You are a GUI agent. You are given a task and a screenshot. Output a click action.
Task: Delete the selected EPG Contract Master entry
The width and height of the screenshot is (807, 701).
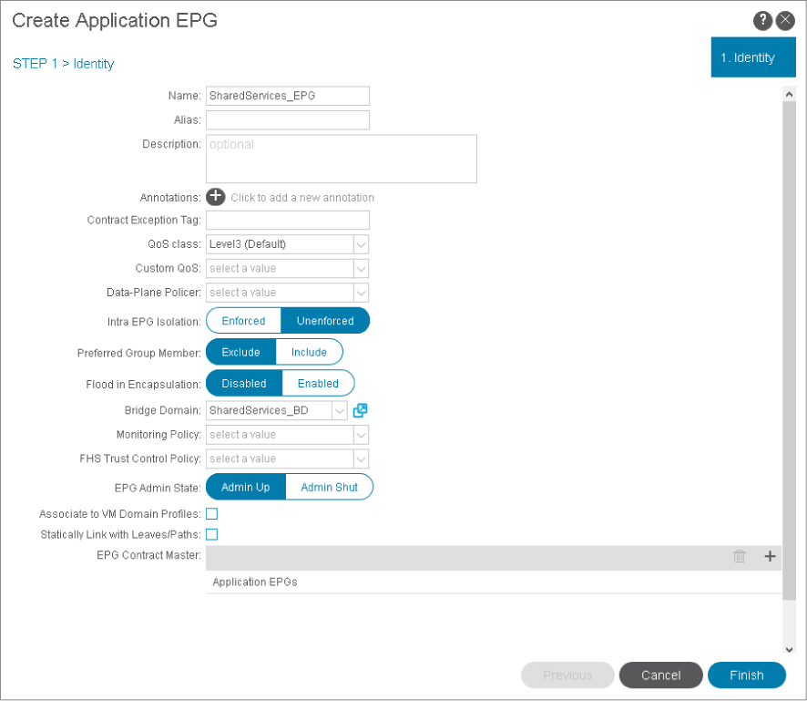tap(740, 556)
